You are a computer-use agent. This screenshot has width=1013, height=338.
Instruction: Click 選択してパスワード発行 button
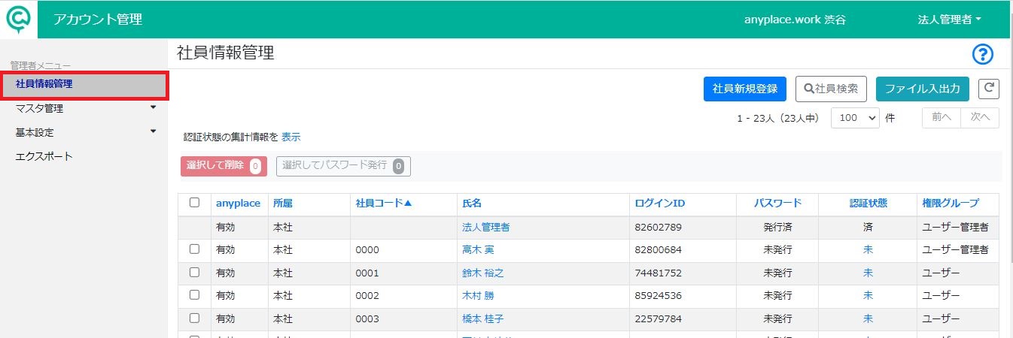343,166
